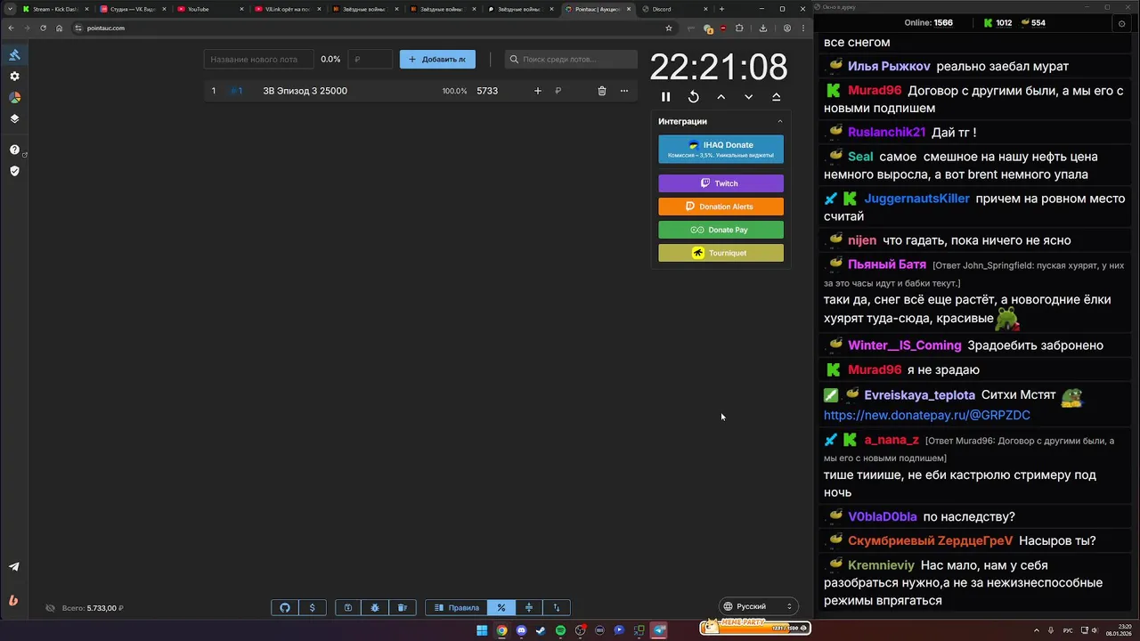
Task: Click the dollar sign button in bottom toolbar
Action: coord(312,608)
